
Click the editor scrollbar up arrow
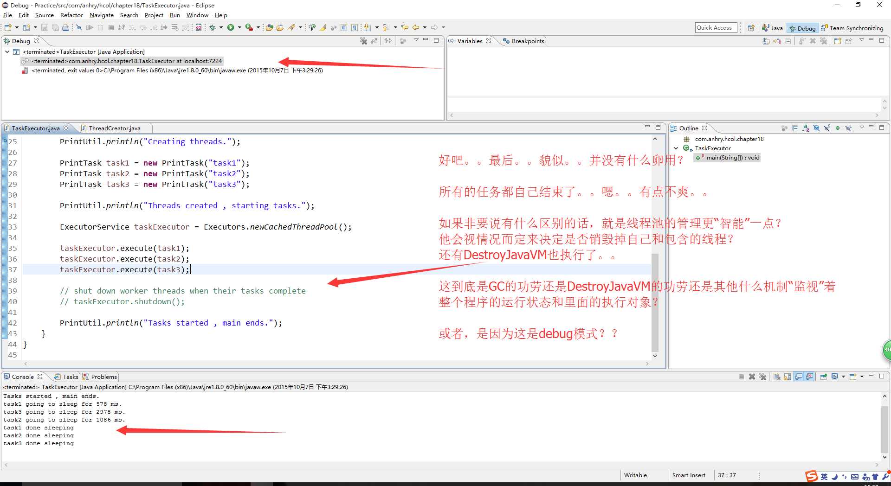pyautogui.click(x=655, y=139)
